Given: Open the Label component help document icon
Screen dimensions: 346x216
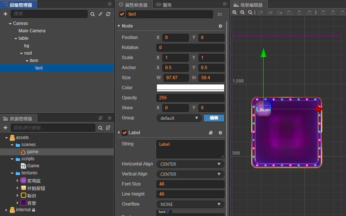Looking at the screenshot, I should [211, 133].
